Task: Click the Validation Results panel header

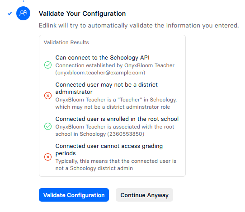Action: coord(66,42)
